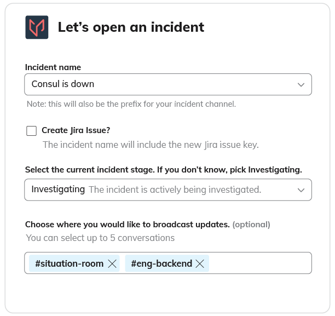Screen dimensions: 335x316
Task: Click the 'Let's open an incident' heading
Action: 131,27
